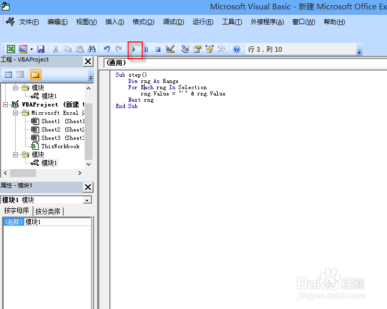Click the Cut scissors icon

coord(55,49)
